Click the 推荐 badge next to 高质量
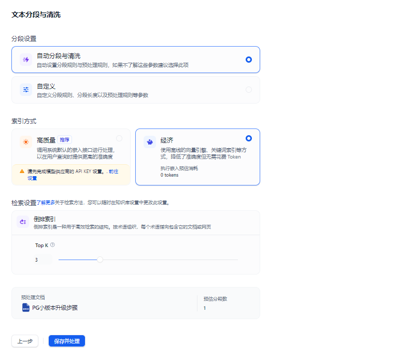Image resolution: width=397 pixels, height=359 pixels. point(65,140)
